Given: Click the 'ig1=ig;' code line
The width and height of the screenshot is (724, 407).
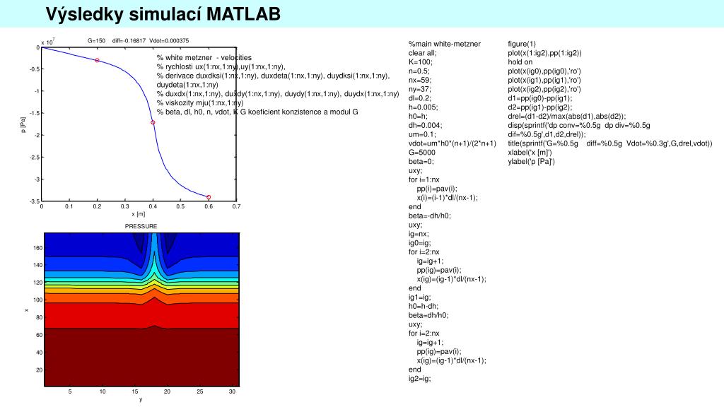Looking at the screenshot, I should (x=420, y=297).
